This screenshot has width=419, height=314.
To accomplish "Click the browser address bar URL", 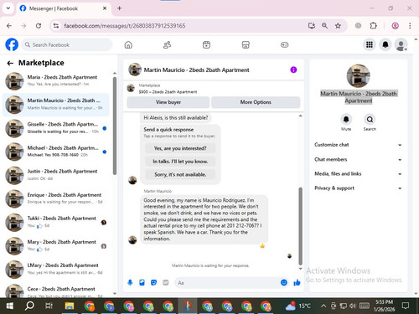I will (125, 26).
